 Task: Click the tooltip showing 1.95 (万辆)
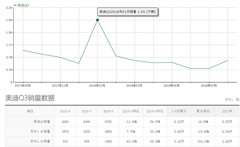click(x=128, y=12)
